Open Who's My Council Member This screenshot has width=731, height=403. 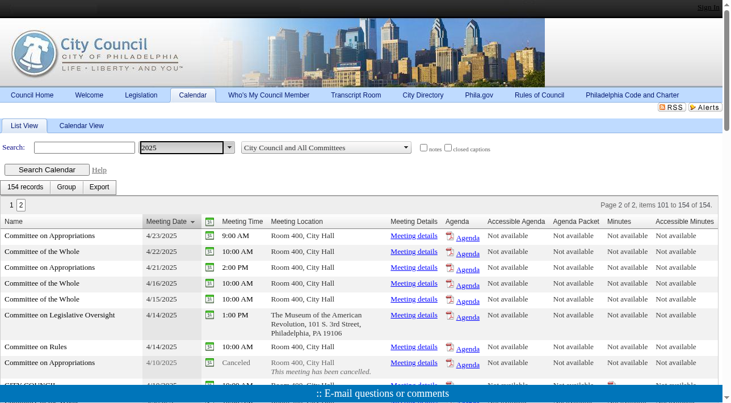point(269,95)
